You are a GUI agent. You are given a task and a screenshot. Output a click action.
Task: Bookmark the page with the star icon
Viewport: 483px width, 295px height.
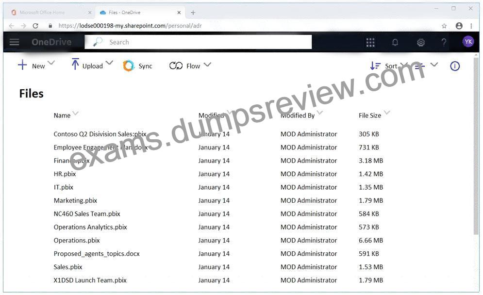tap(444, 26)
